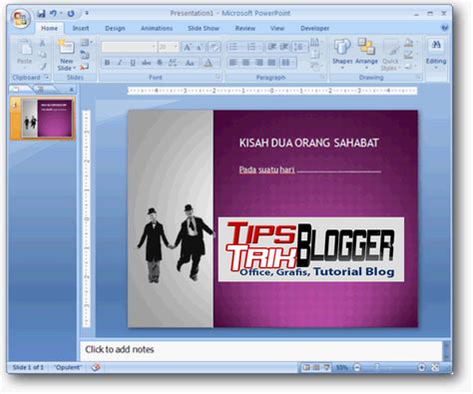The width and height of the screenshot is (473, 394).
Task: Open the Shape Fill color menu
Action: [410, 43]
